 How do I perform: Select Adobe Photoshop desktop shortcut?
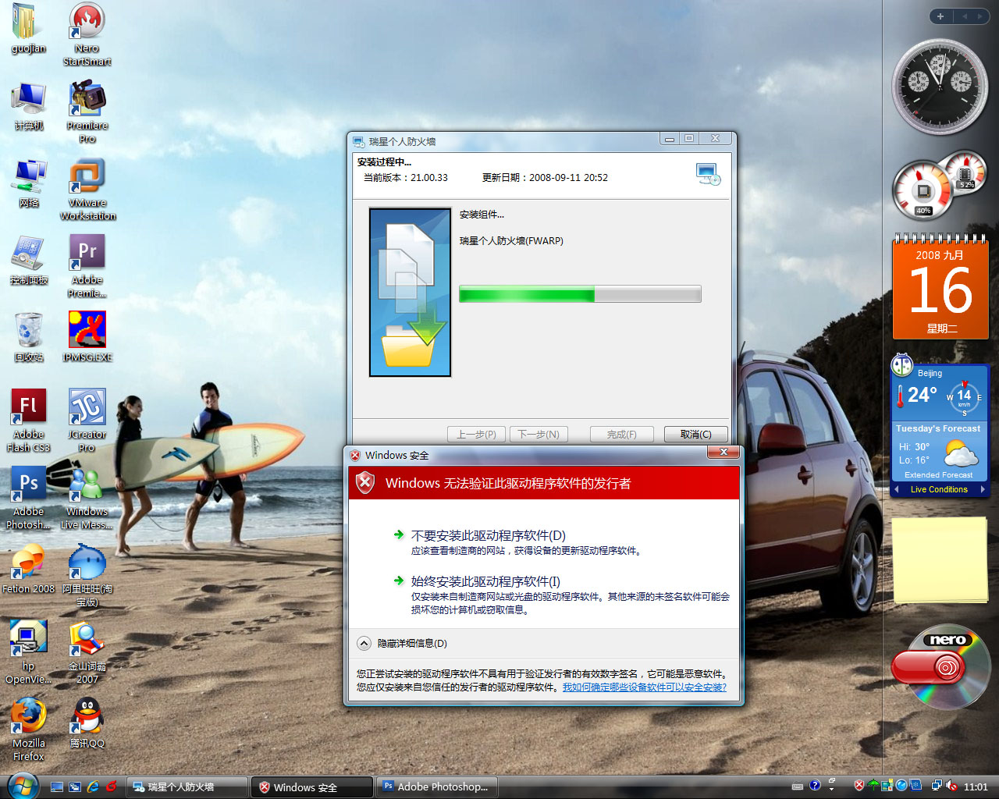[29, 498]
